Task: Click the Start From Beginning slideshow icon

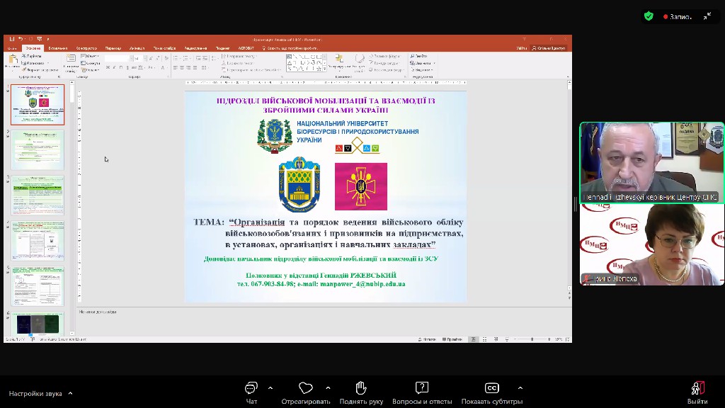Action: (x=40, y=39)
